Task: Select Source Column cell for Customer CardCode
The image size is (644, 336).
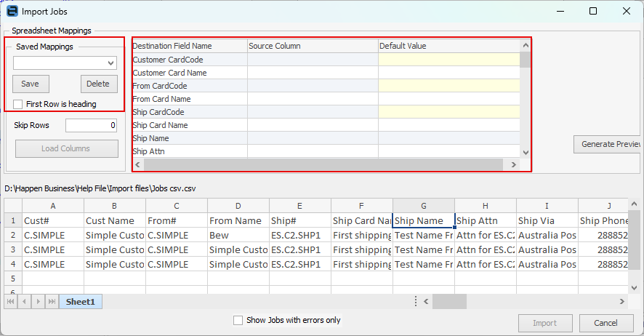Action: point(313,60)
